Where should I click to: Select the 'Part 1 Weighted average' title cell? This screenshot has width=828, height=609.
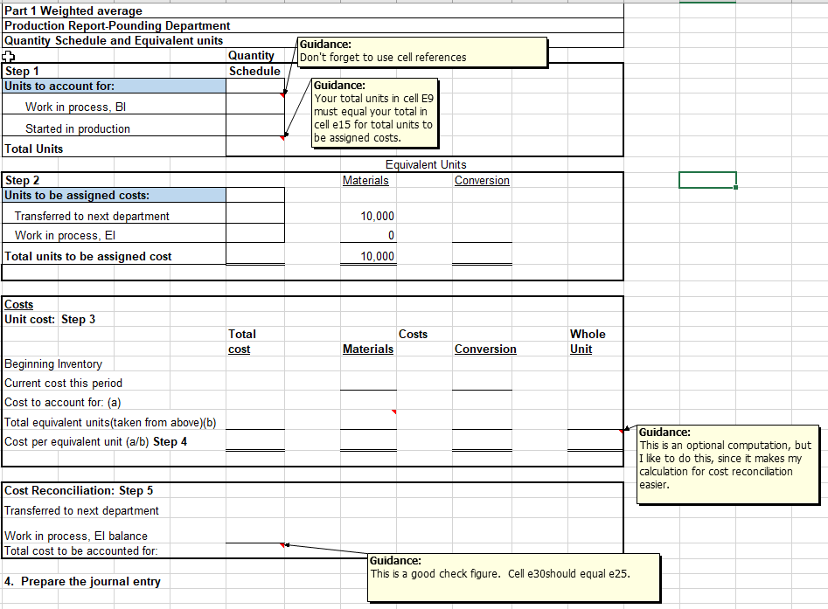(313, 10)
